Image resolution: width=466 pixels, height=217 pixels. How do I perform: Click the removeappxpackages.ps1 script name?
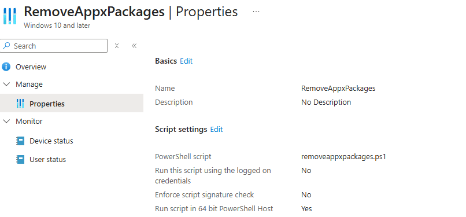(343, 156)
